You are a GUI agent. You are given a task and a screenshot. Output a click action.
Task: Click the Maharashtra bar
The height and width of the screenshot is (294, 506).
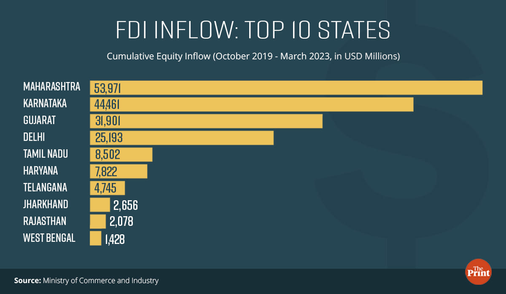[286, 87]
